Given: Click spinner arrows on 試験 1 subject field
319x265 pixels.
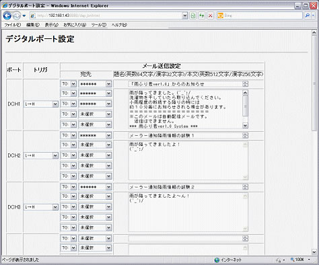Looking at the screenshot, I should [x=246, y=135].
